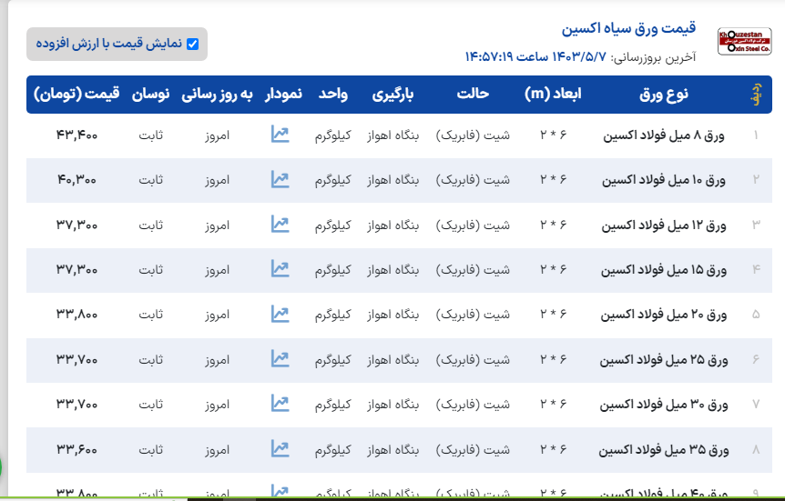Open chart icon for 12 mm Oxin sheet
785x501 pixels.
280,224
